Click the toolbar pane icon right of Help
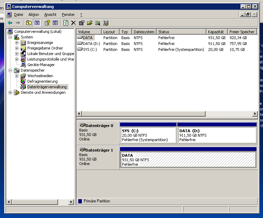This screenshot has height=218, width=263. click(55, 23)
